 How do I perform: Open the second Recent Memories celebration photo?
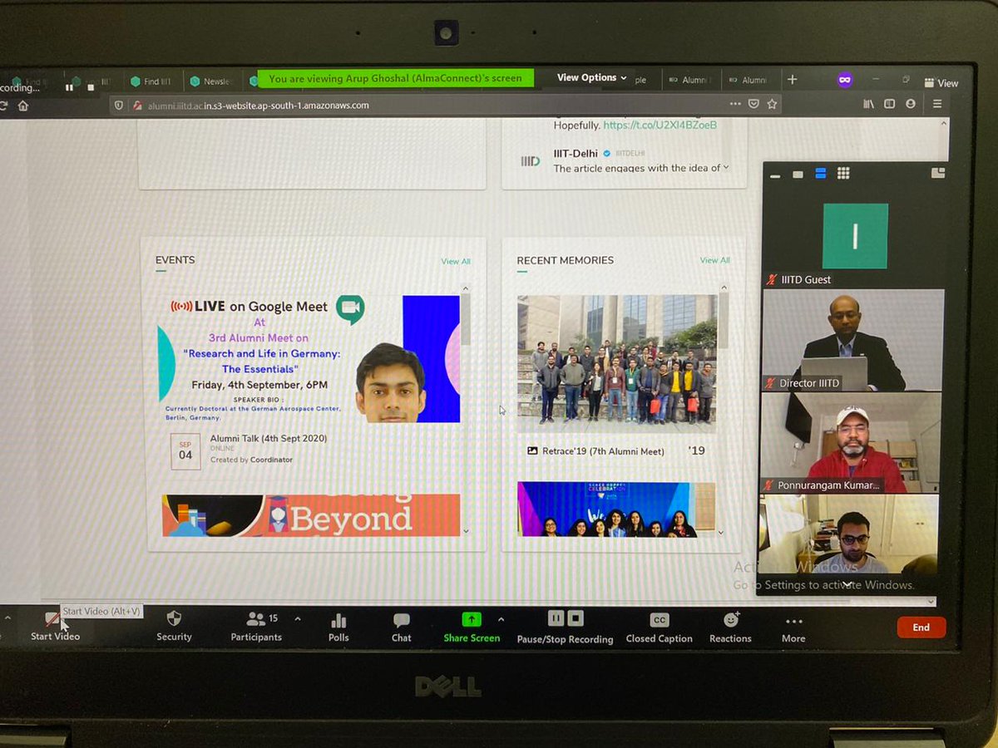pyautogui.click(x=616, y=509)
